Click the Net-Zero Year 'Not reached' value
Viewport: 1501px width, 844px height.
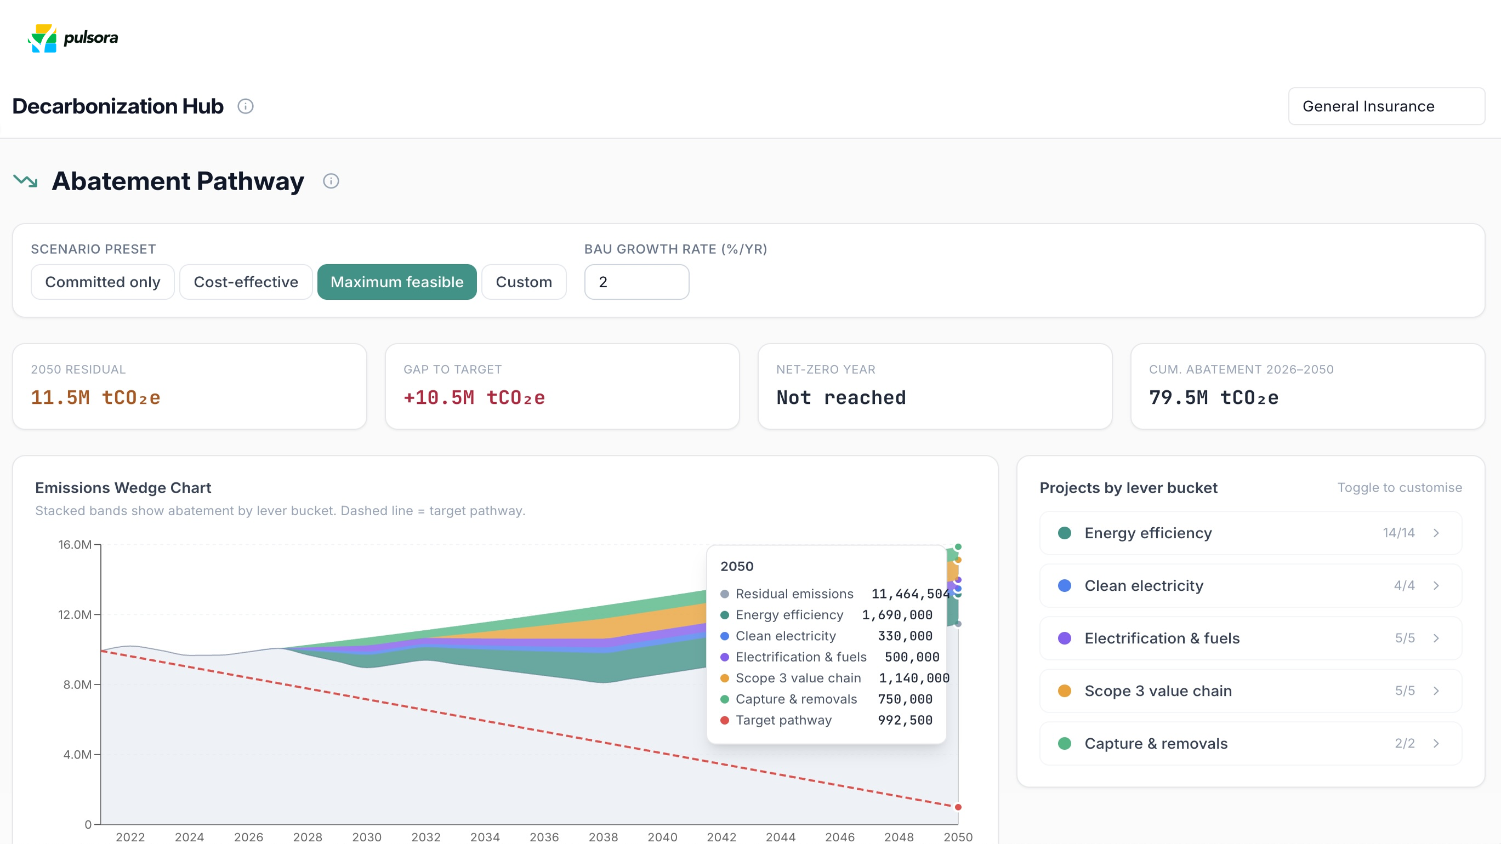click(841, 397)
